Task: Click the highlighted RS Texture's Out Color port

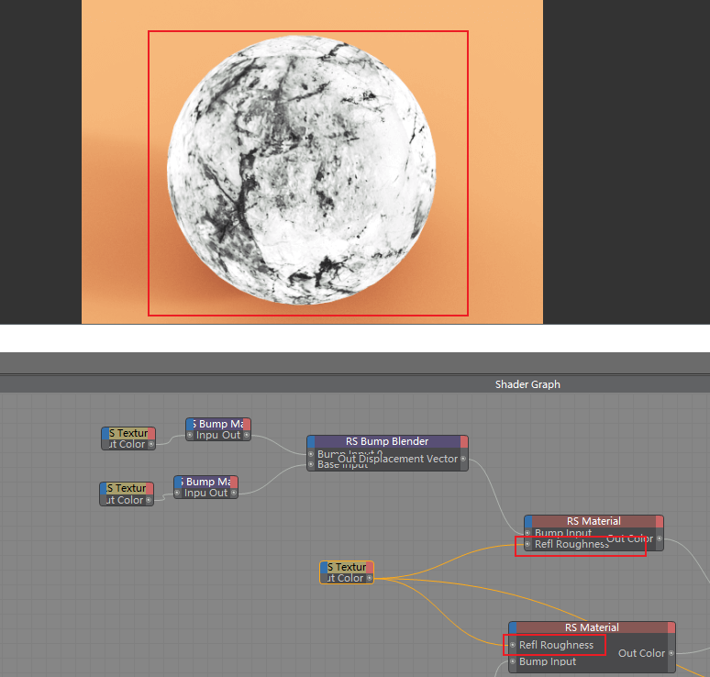Action: coord(370,578)
